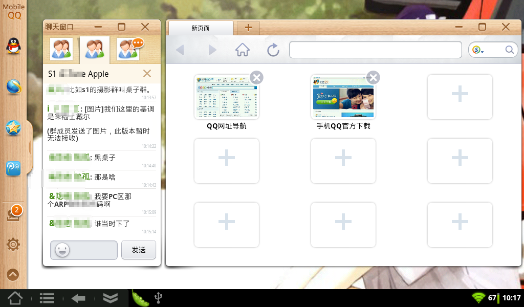Launch the blue globe browser icon in sidebar

click(14, 87)
